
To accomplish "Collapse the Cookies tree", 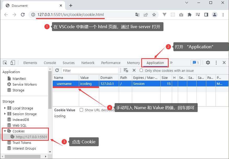I will (x=5, y=131).
